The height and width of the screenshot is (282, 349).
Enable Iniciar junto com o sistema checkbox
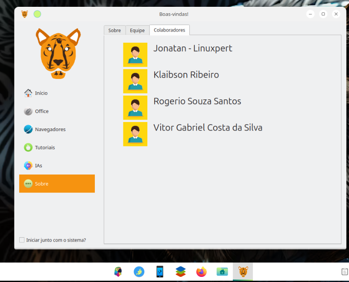click(x=22, y=240)
